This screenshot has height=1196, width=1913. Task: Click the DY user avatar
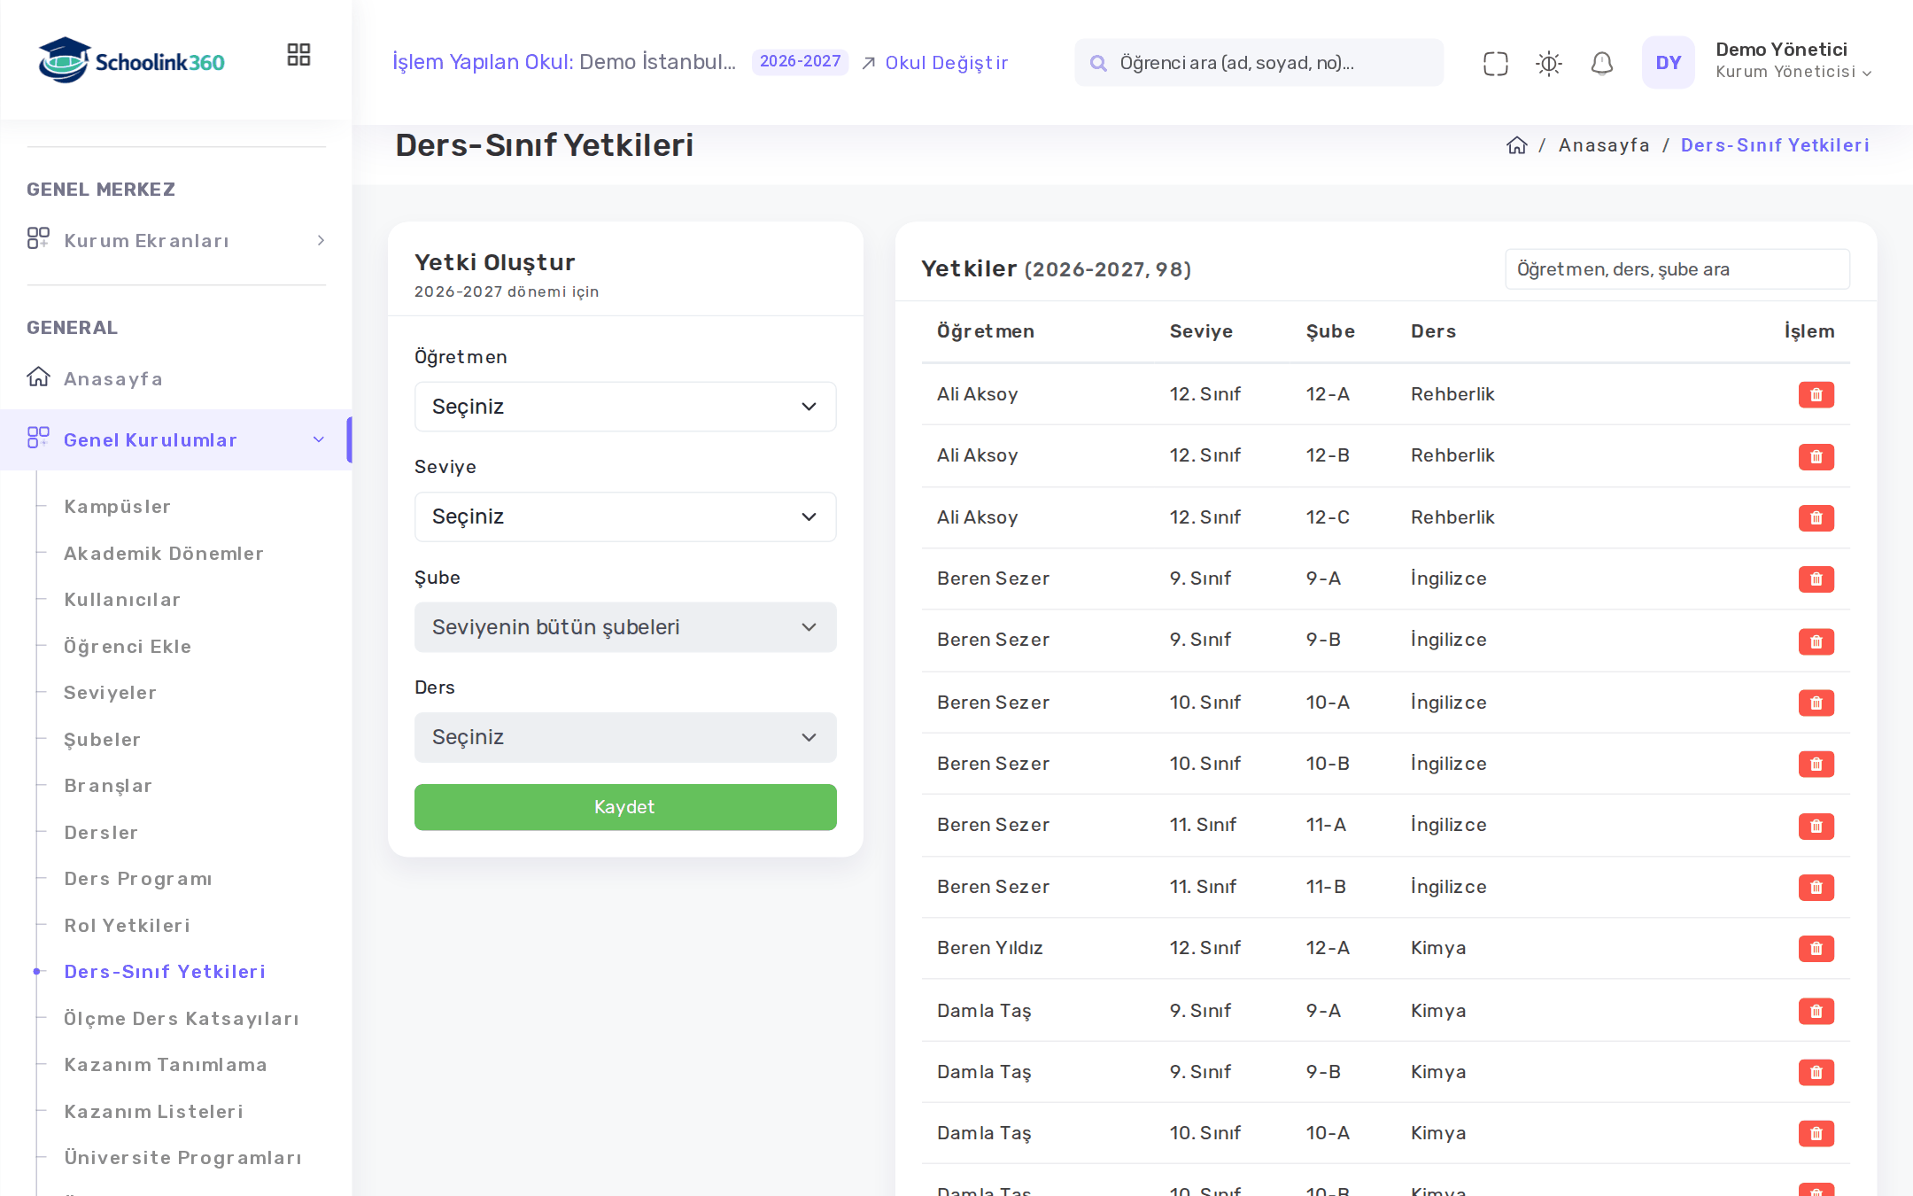pos(1668,62)
